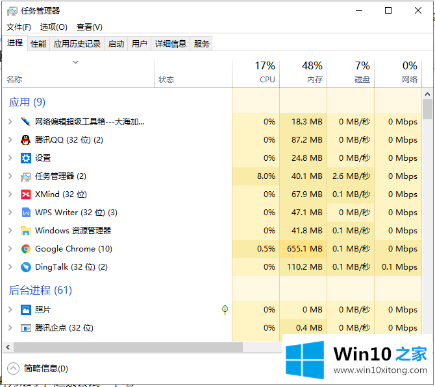
Task: Expand the WPS Writer process group
Action: pos(10,213)
